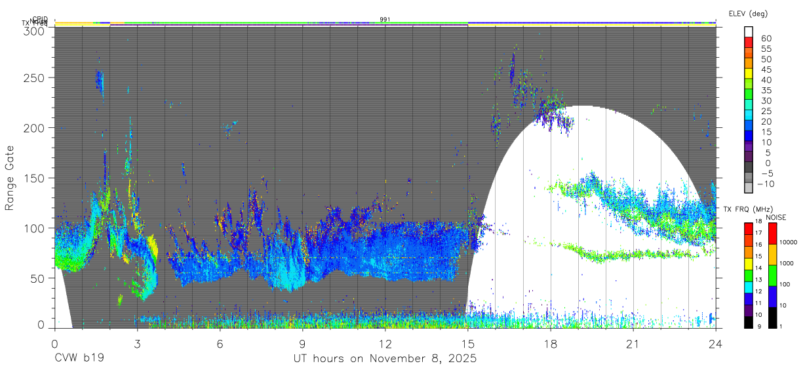Screen dimensions: 805x372
Task: Click the '10000' value on NOISE legend
Action: click(787, 242)
